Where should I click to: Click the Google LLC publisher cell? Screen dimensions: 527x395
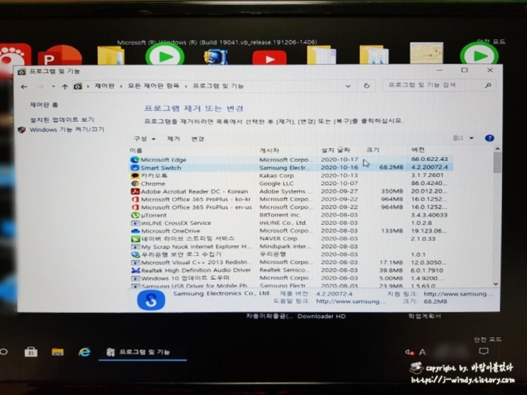pos(276,184)
